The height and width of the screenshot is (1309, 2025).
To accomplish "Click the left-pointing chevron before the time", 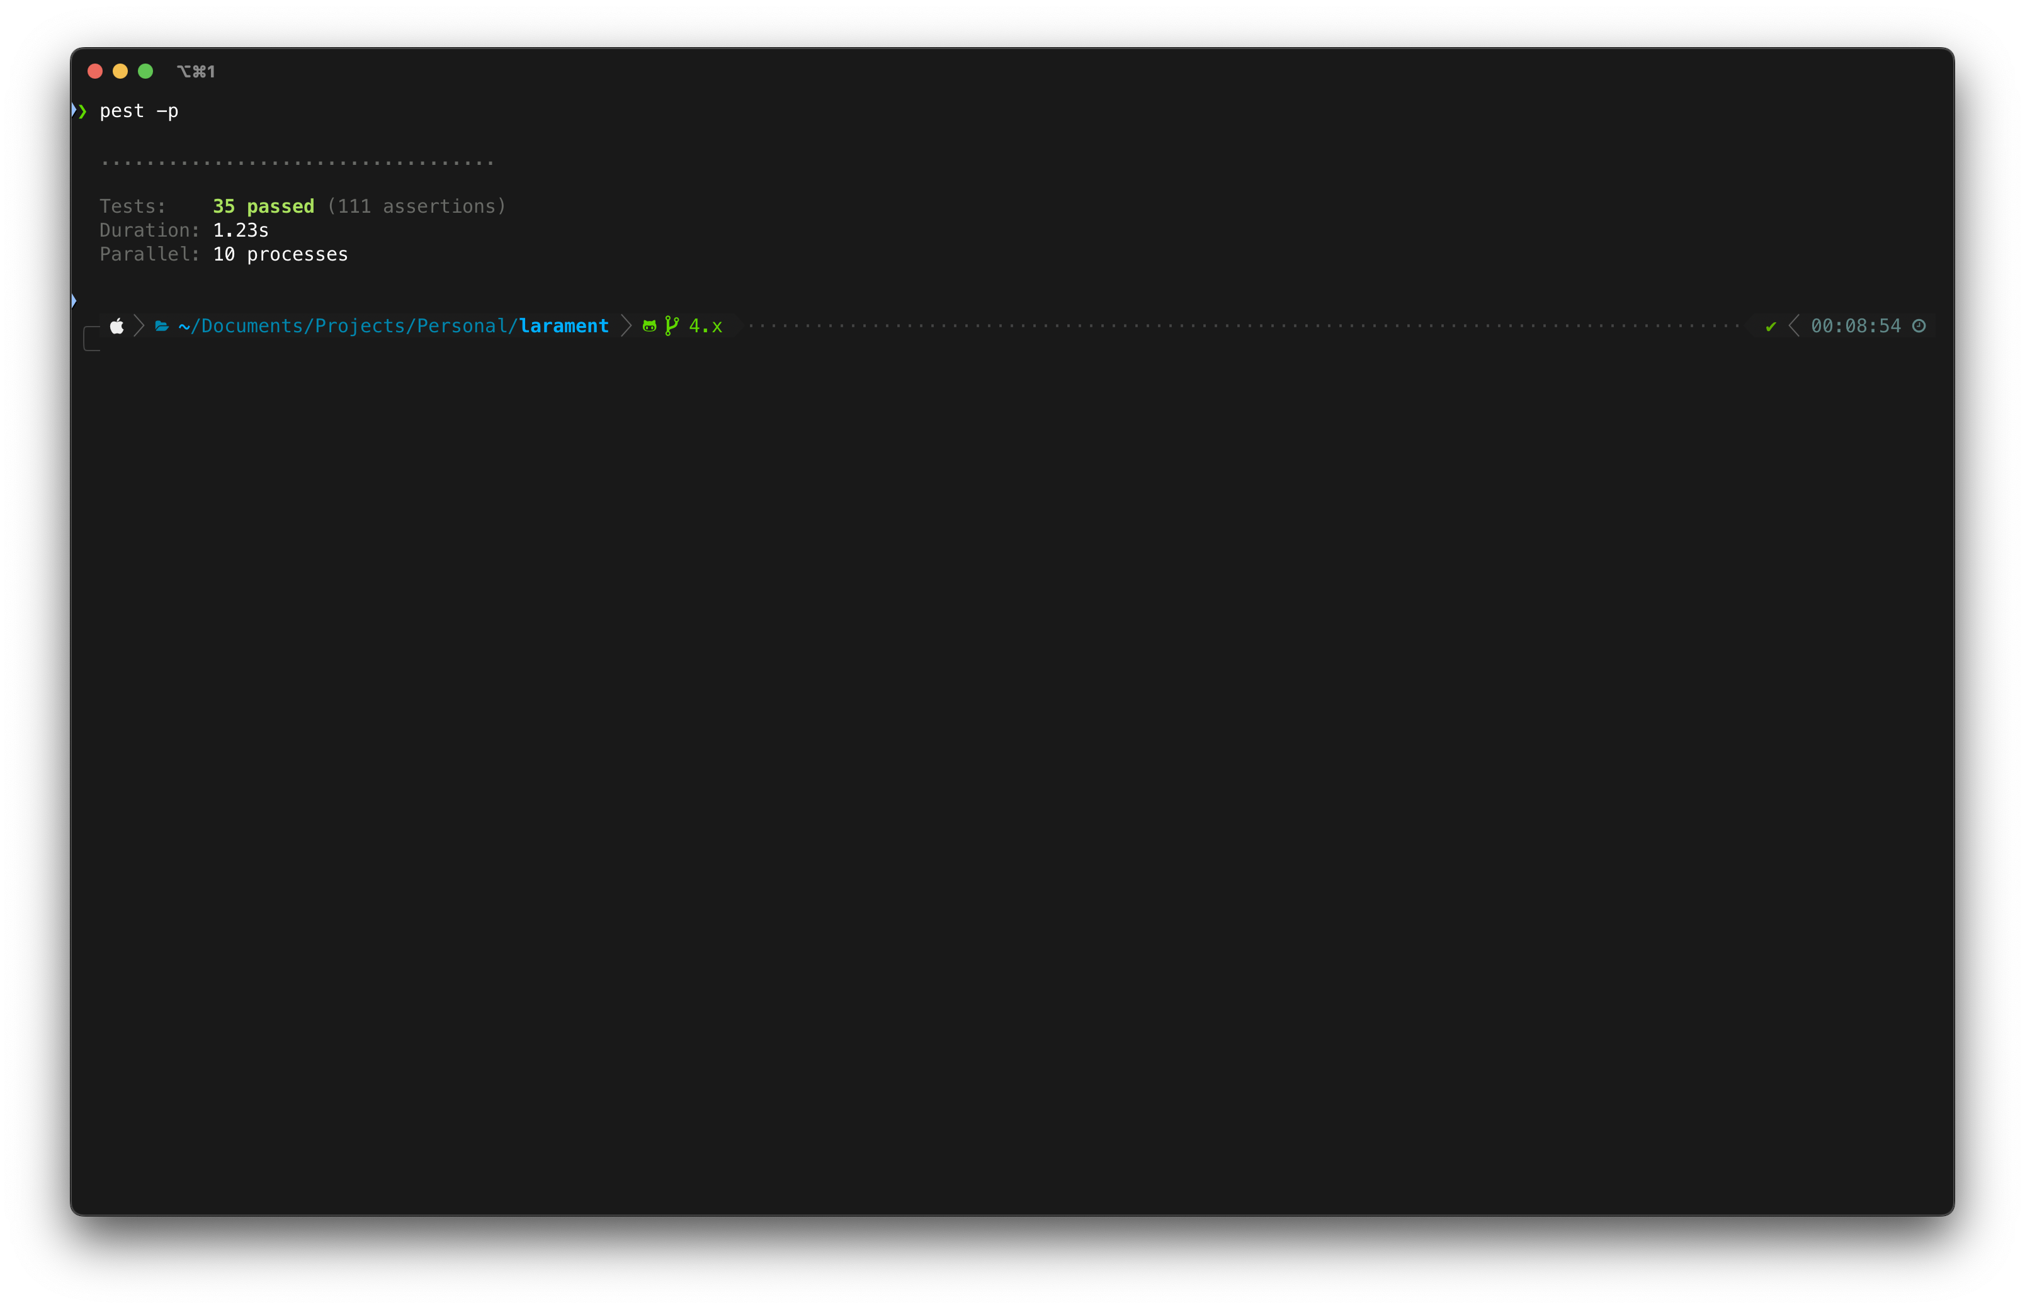I will (x=1794, y=327).
